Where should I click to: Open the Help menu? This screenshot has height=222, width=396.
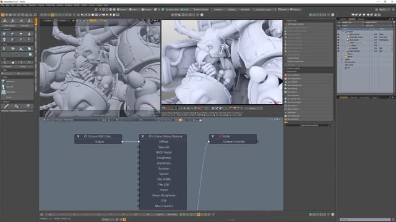106,5
